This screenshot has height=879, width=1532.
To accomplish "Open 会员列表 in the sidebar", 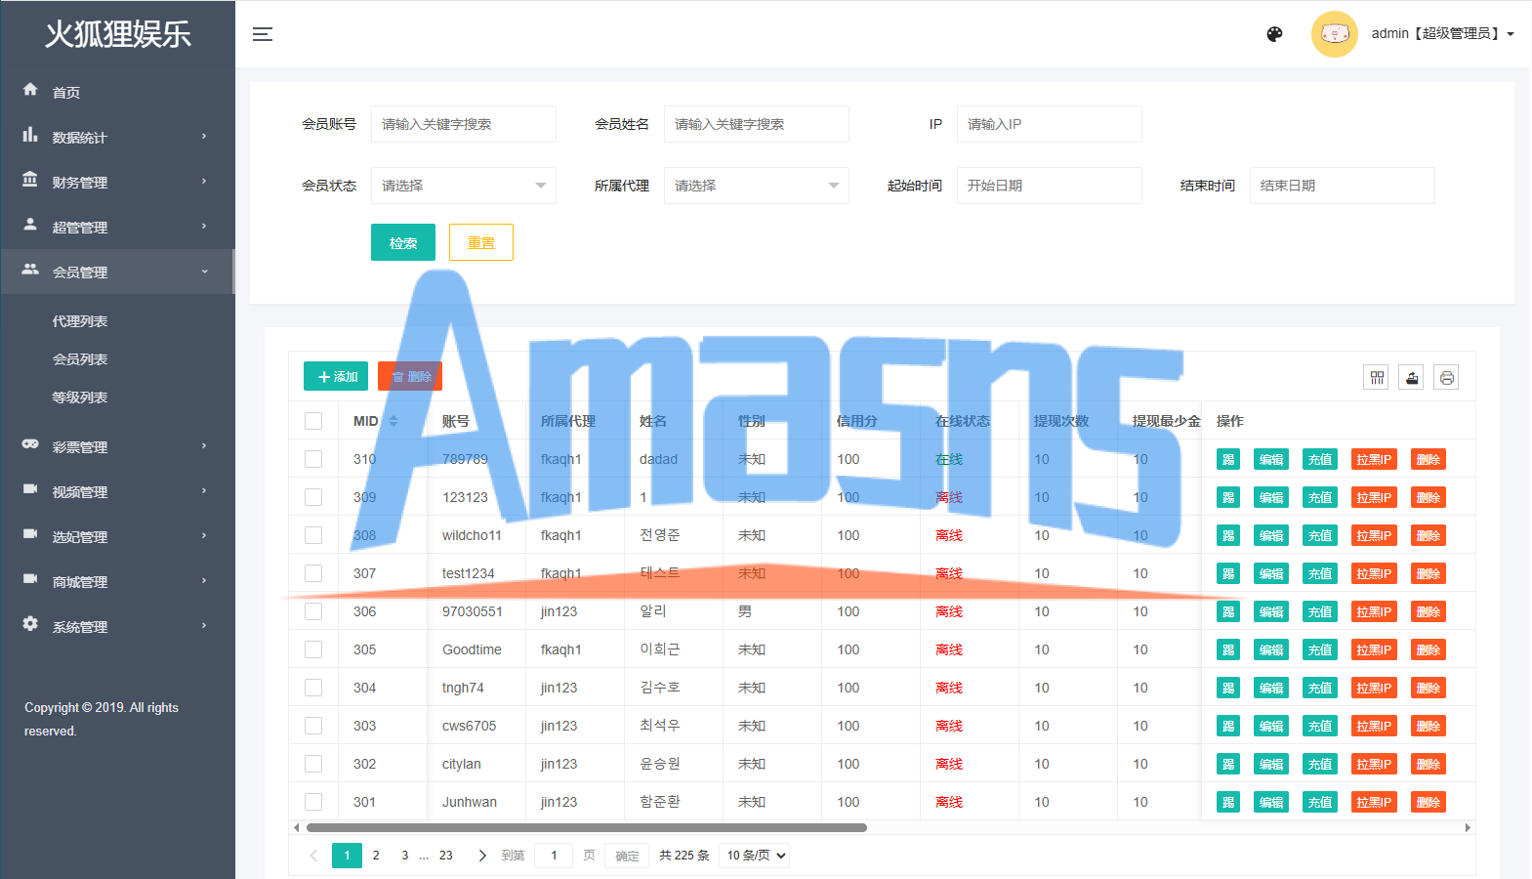I will 80,359.
